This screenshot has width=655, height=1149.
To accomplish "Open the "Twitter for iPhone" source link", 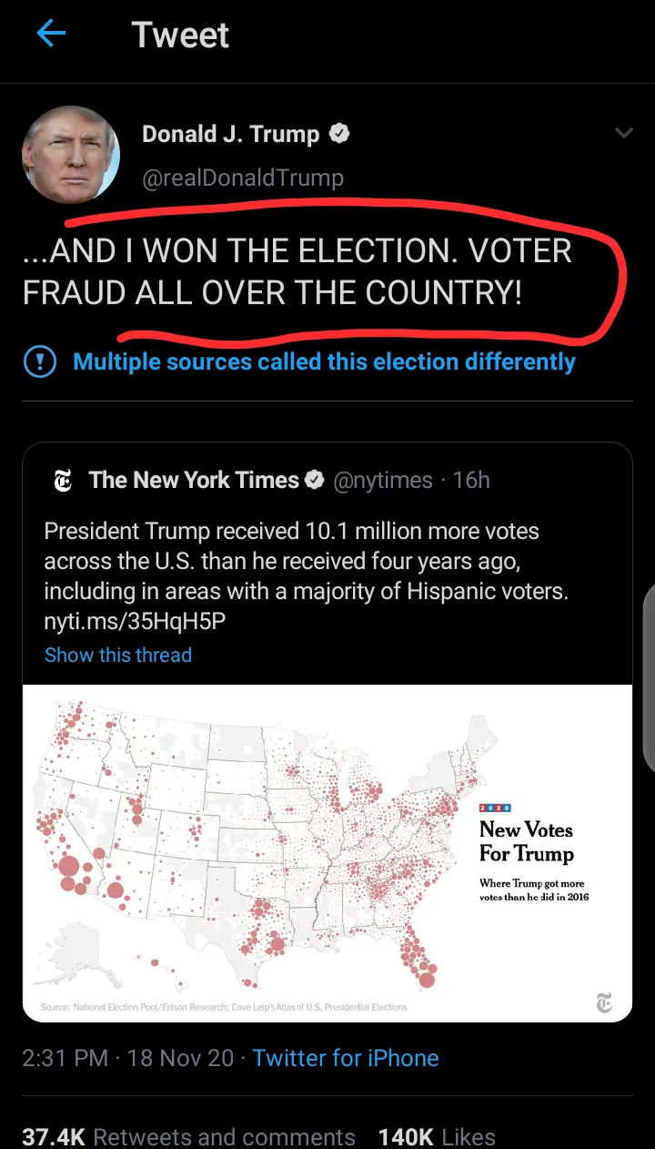I will tap(346, 1058).
